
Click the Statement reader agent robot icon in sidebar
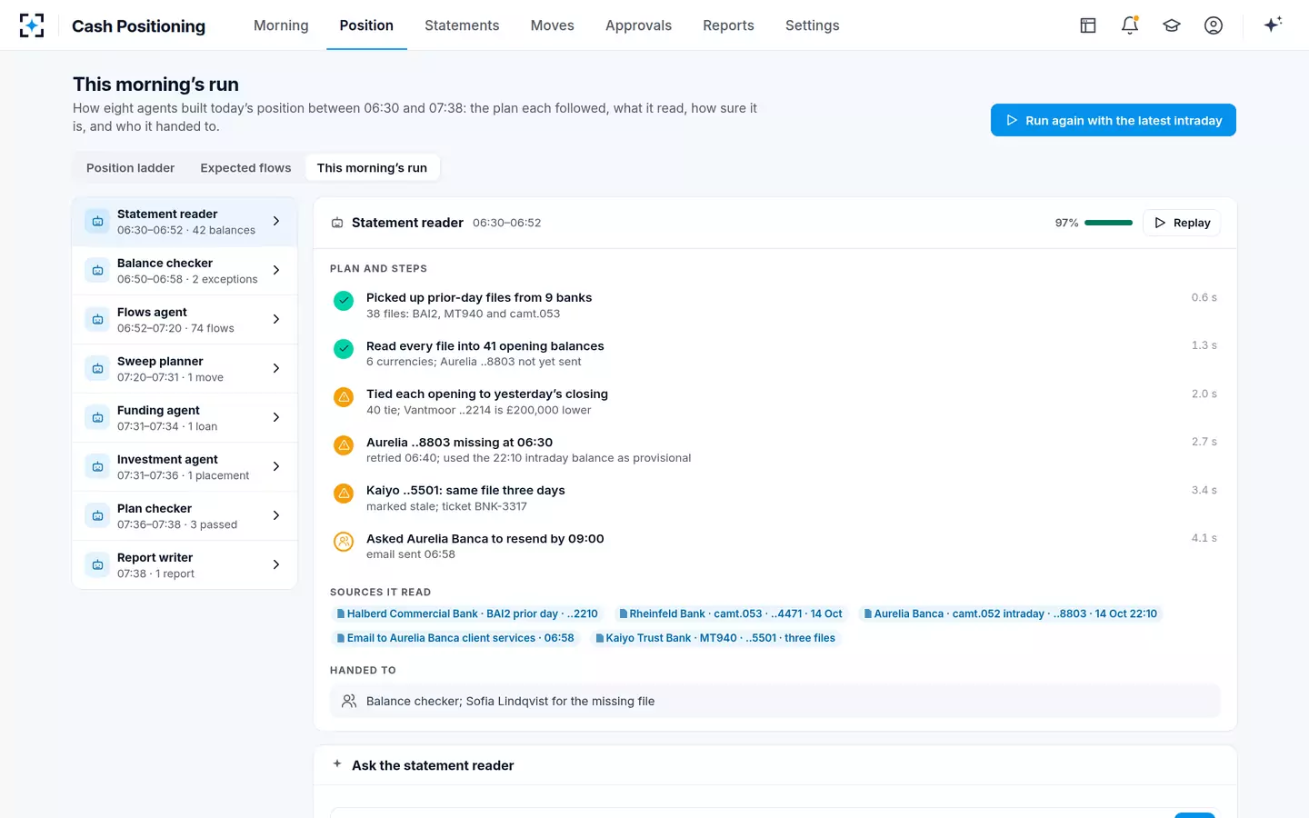97,222
